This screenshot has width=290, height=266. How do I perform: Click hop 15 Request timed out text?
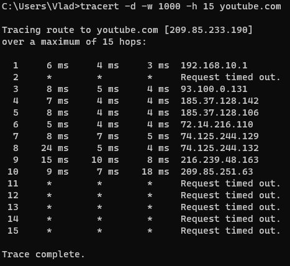pos(230,231)
